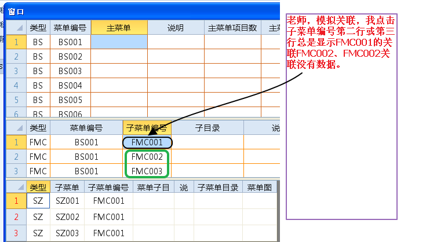Click the empty 子目录 cell in the FMC002 row
This screenshot has height=242, width=426.
[207, 156]
